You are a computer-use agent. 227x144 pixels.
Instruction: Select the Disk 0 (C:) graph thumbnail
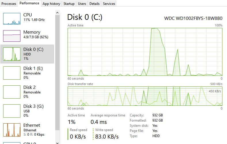12,54
